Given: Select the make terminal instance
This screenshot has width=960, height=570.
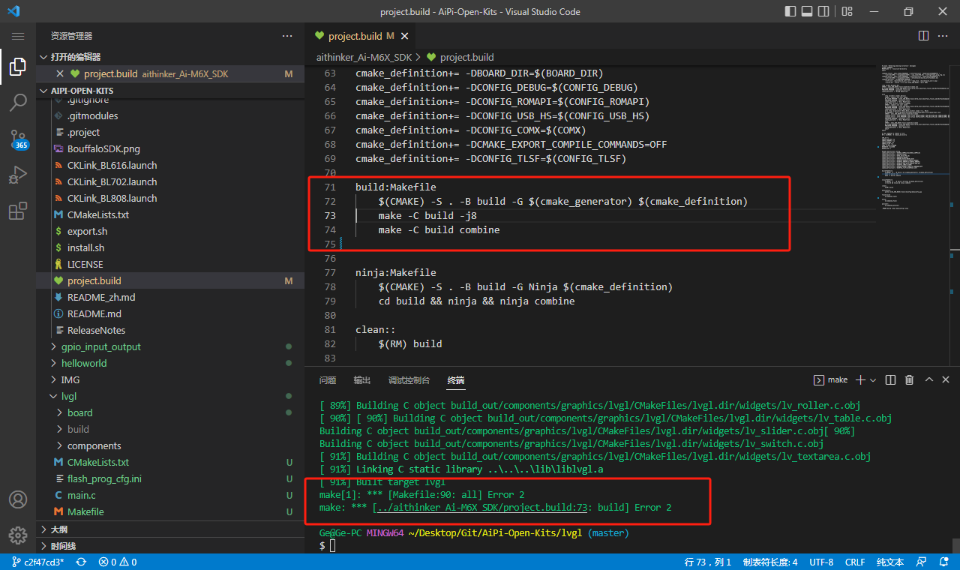Looking at the screenshot, I should point(831,380).
